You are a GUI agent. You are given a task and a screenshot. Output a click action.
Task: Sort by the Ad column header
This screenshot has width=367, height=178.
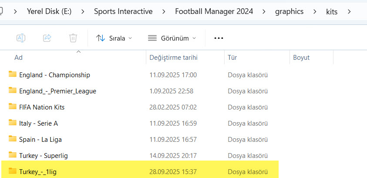click(x=19, y=58)
